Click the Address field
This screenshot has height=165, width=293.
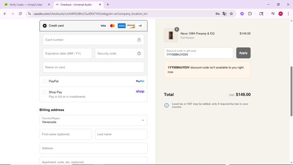[x=93, y=148]
